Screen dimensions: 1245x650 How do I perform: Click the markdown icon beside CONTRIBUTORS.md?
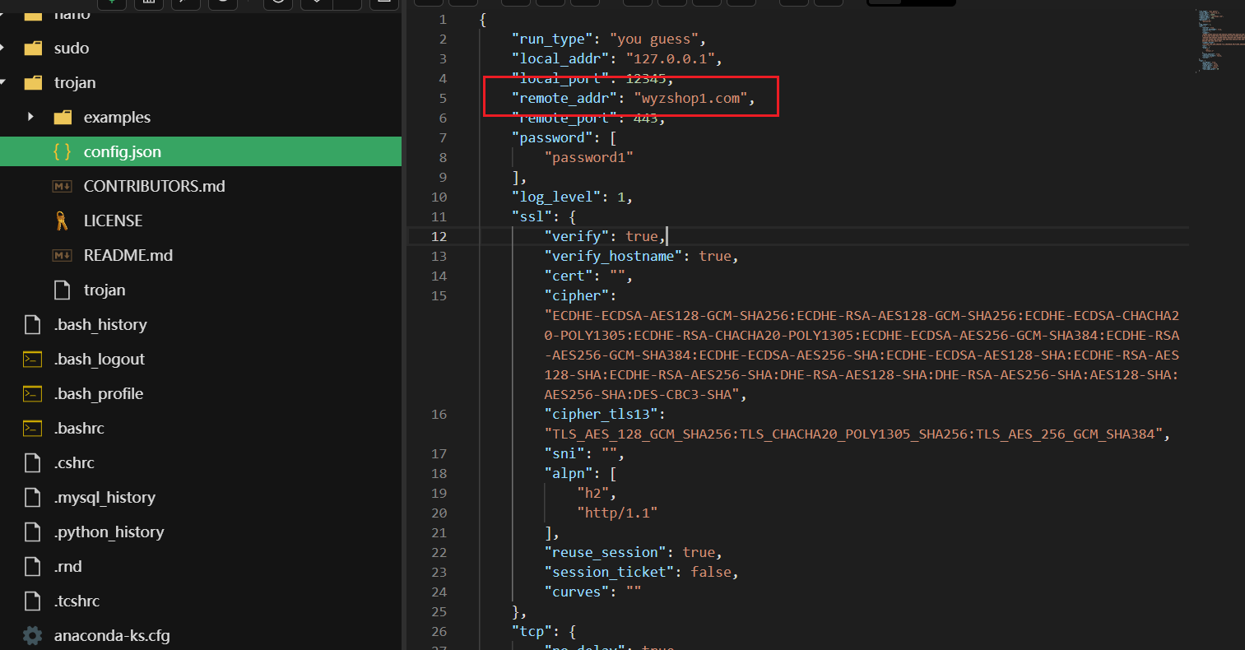click(62, 187)
